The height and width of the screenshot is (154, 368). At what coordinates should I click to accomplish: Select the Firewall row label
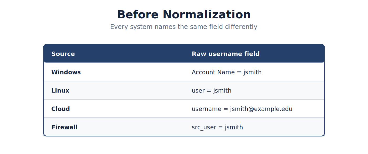[64, 127]
